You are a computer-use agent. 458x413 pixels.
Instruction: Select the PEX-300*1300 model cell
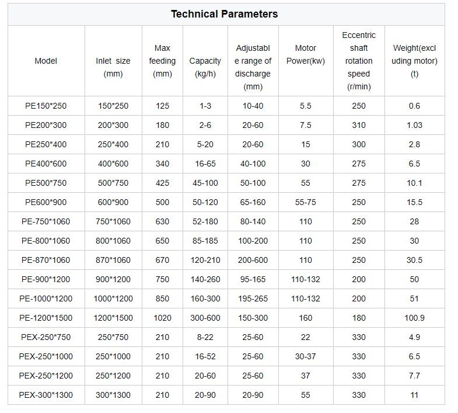(46, 395)
